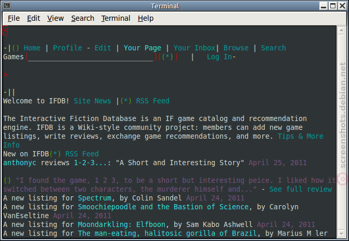Open RSS Feed link after New on IFDB
The image size is (349, 241).
click(82, 154)
